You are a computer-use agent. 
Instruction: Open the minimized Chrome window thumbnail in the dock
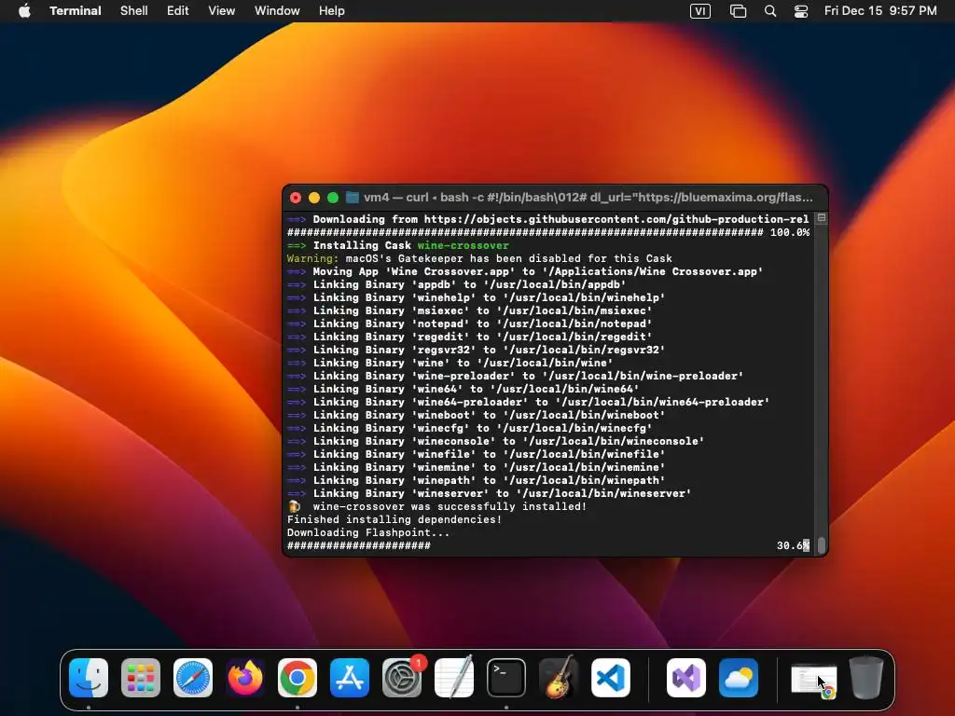(813, 681)
